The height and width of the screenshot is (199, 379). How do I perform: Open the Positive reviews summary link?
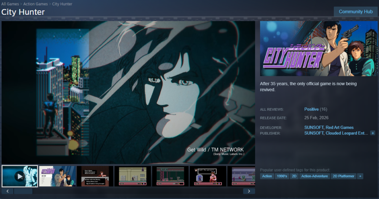311,109
